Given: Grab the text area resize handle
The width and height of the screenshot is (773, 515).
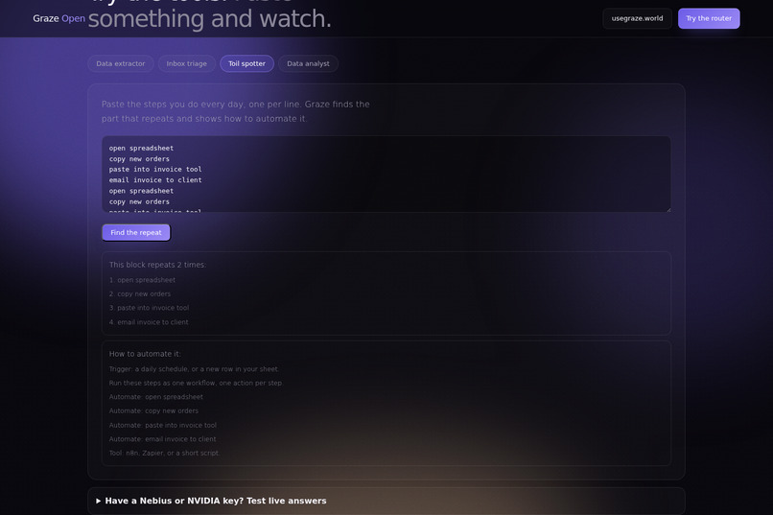Looking at the screenshot, I should pos(668,210).
